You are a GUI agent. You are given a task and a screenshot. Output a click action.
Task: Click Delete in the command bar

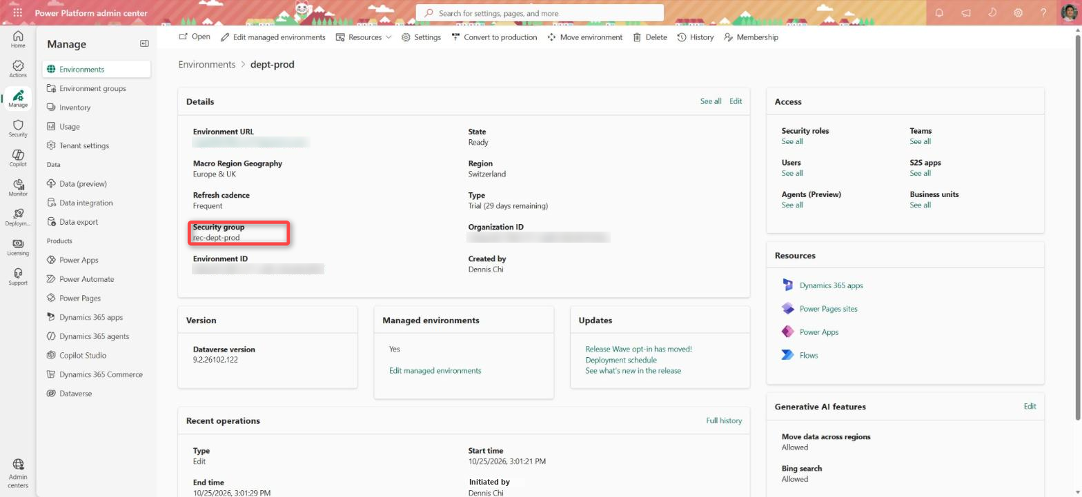click(x=650, y=37)
